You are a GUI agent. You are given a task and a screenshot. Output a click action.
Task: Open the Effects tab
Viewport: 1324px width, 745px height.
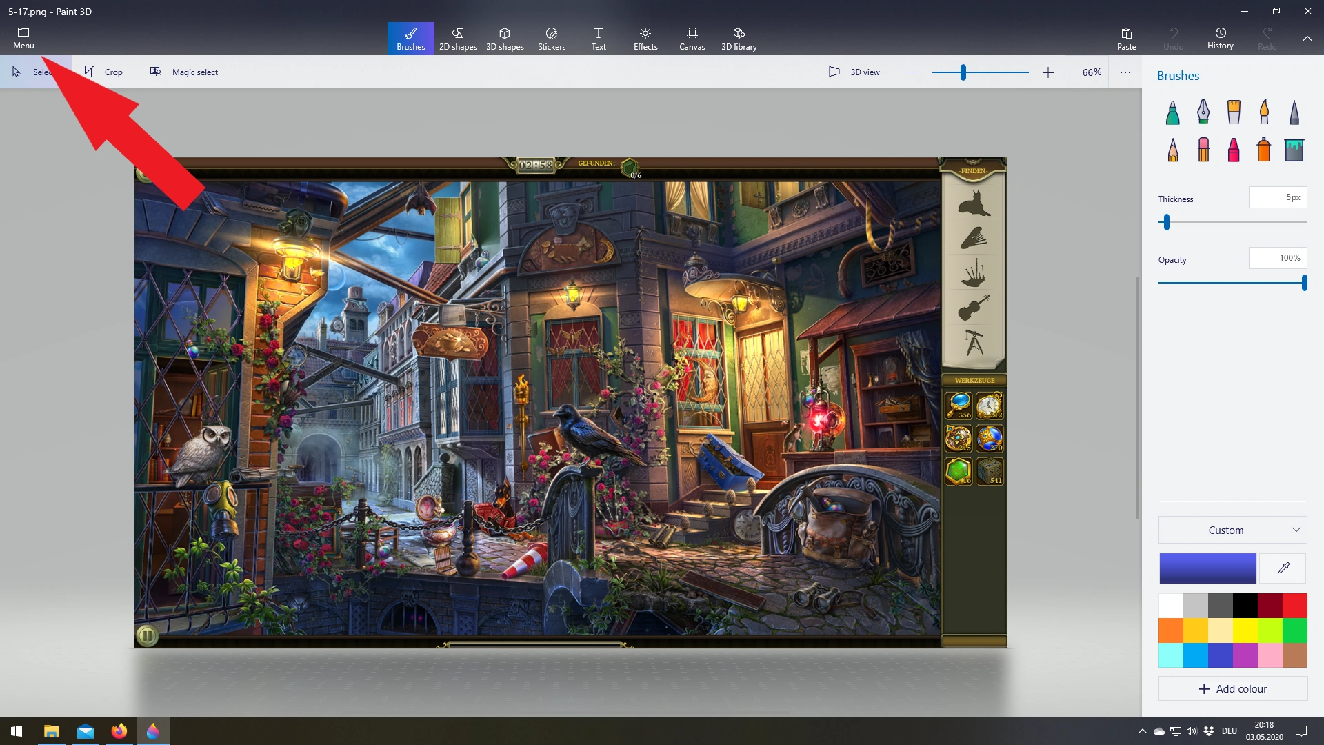click(645, 39)
